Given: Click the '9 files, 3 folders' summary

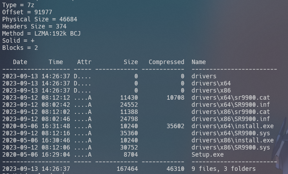Looking at the screenshot, I should pyautogui.click(x=224, y=169).
